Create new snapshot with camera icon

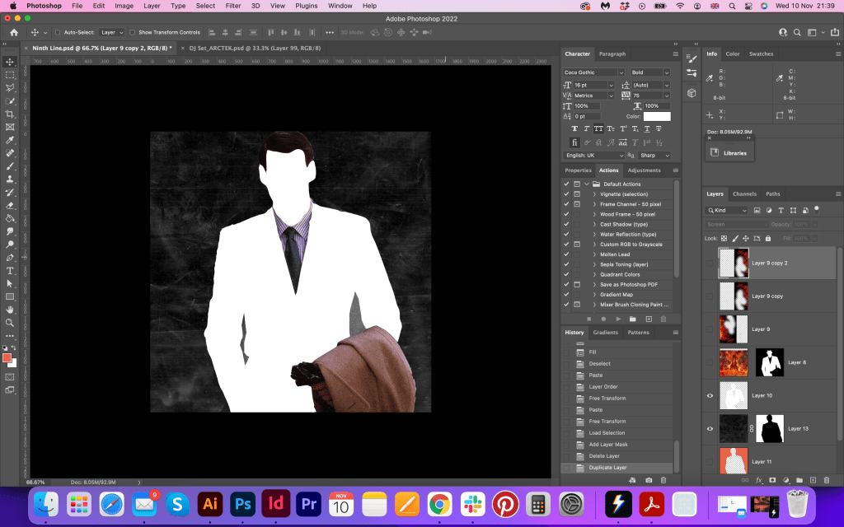click(649, 479)
